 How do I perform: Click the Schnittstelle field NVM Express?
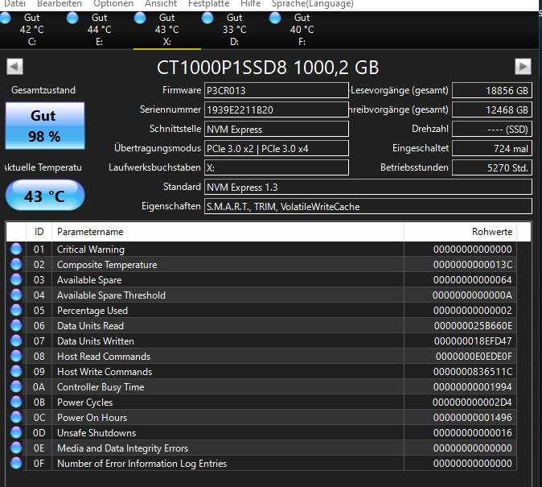pos(276,129)
